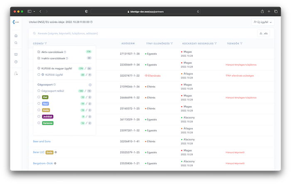Select the Jedidiah company group radio button
Screen dimensions: 291x184
[39, 117]
